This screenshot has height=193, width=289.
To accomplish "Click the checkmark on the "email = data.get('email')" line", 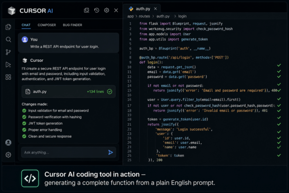I will coord(279,71).
